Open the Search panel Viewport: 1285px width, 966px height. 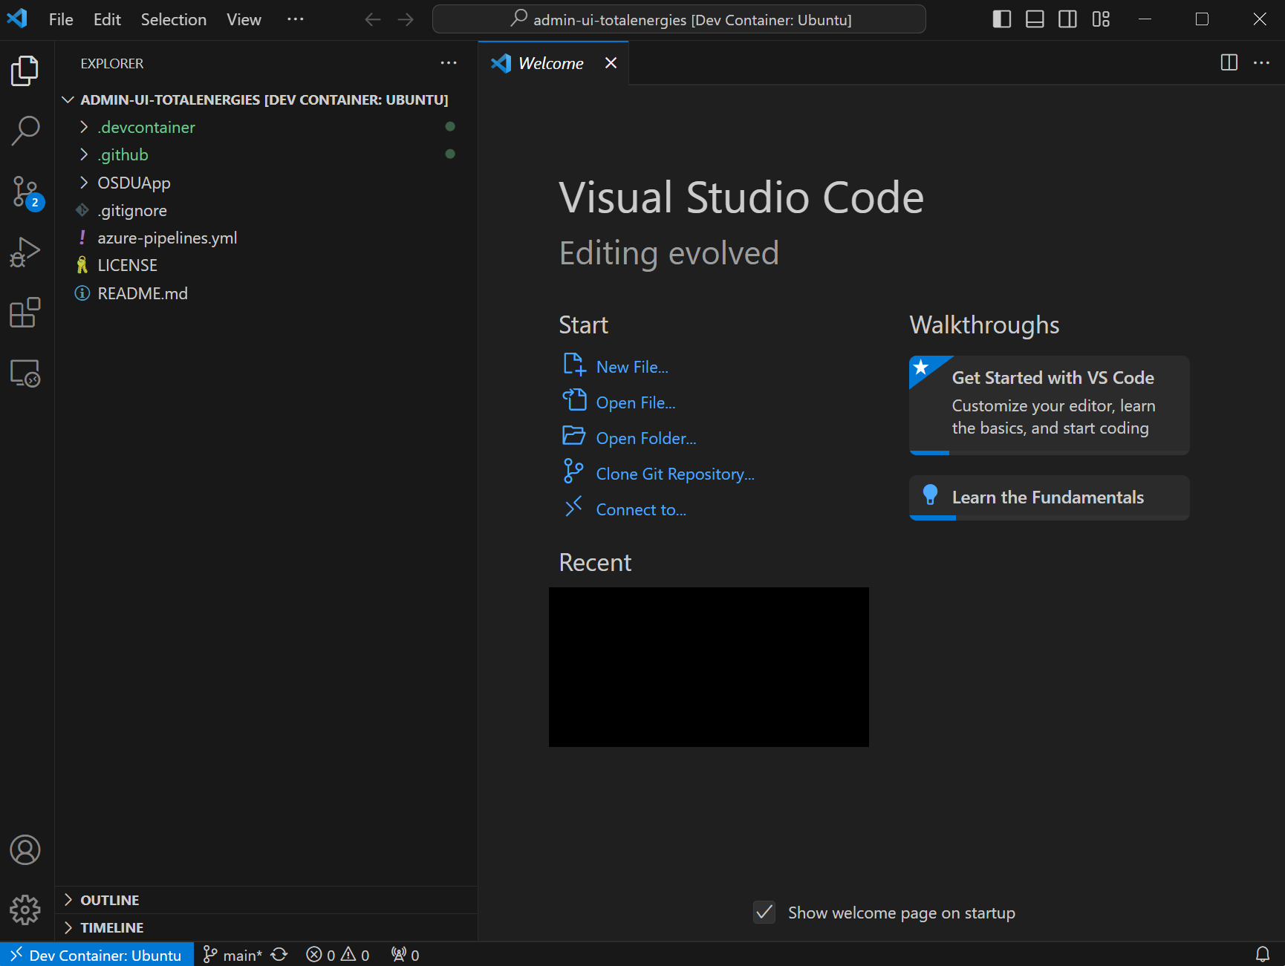click(25, 130)
